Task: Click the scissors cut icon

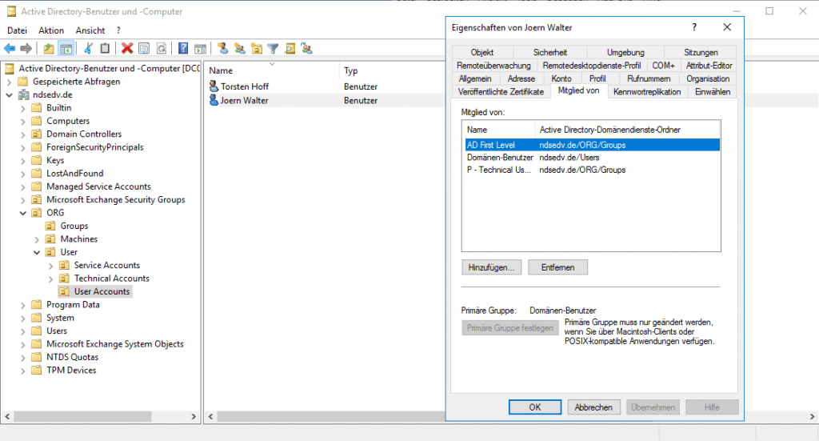Action: coord(89,48)
